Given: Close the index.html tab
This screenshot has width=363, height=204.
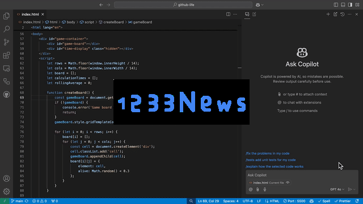Looking at the screenshot, I should 43,14.
